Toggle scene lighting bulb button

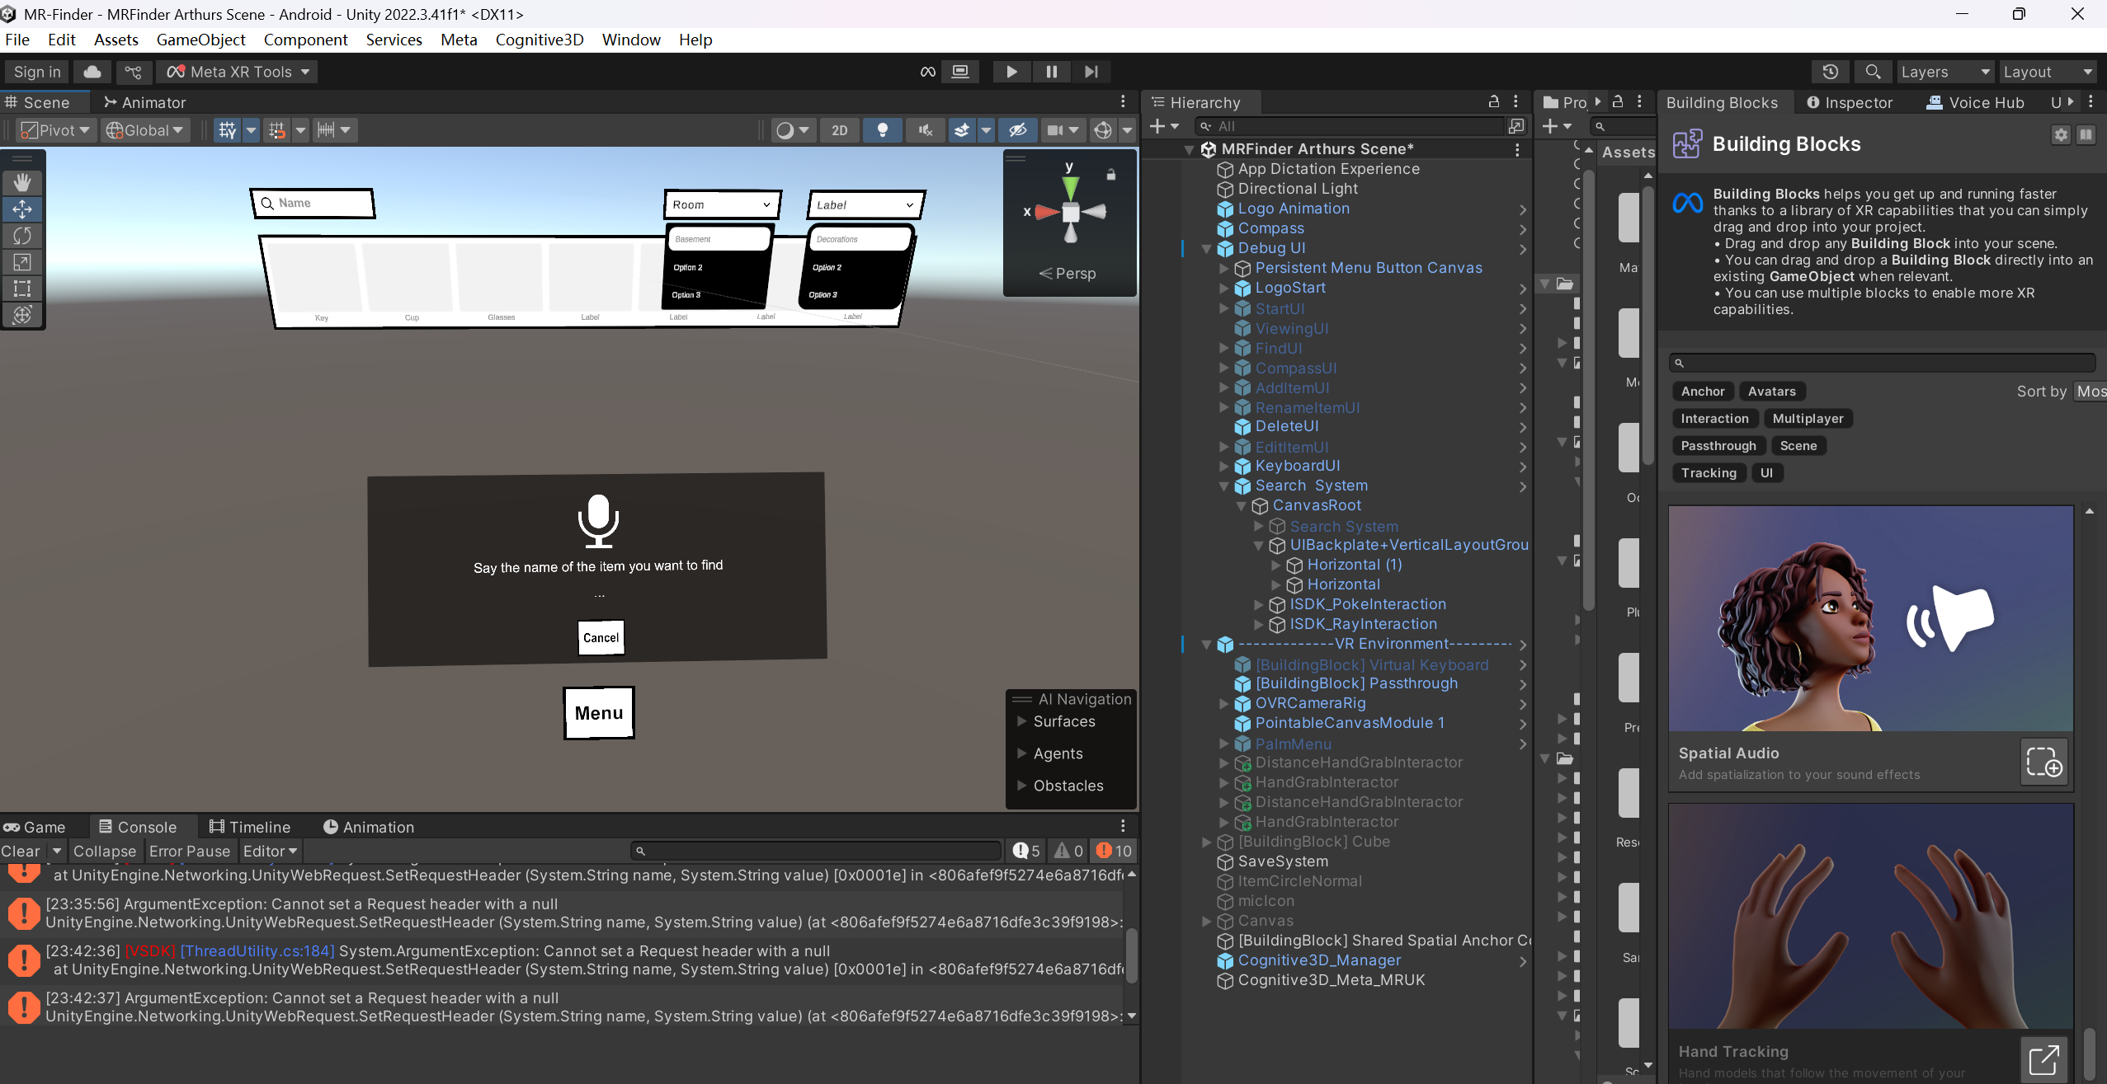882,130
